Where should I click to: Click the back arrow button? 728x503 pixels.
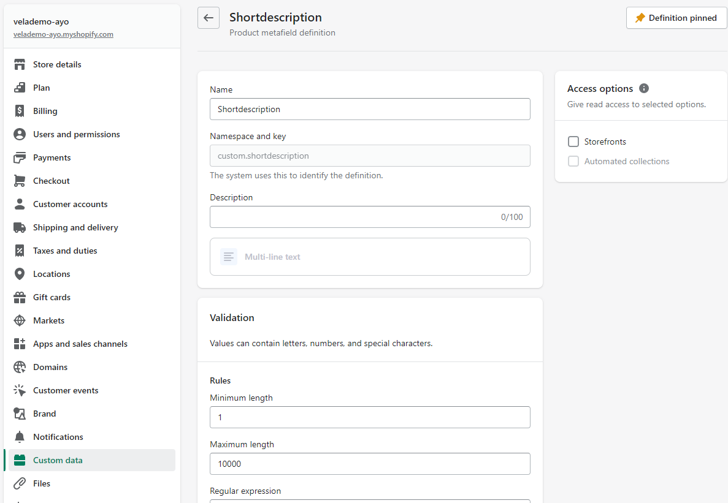coord(209,18)
